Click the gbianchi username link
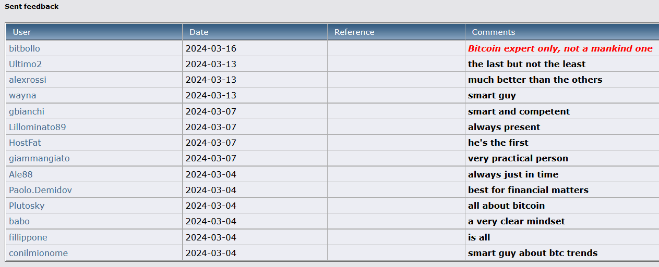 [x=27, y=111]
